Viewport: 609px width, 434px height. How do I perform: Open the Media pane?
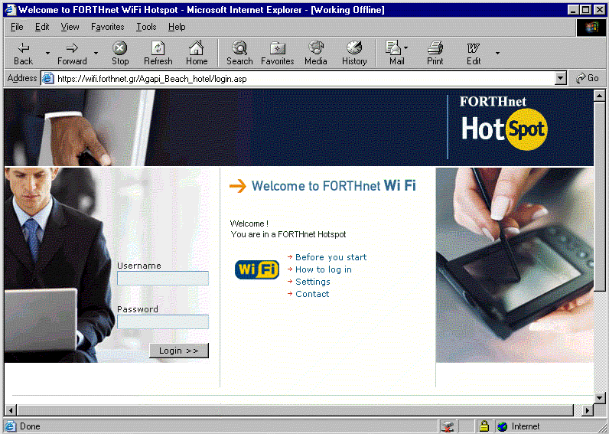pos(316,54)
